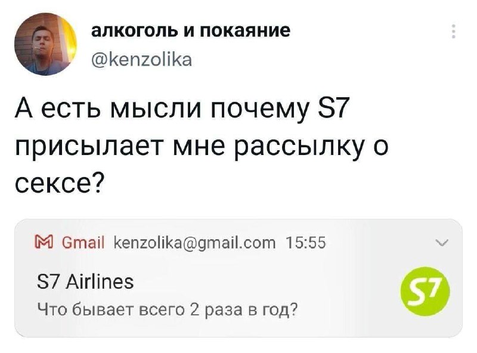Select the Gmail app label in notification
This screenshot has width=477, height=353.
(83, 243)
